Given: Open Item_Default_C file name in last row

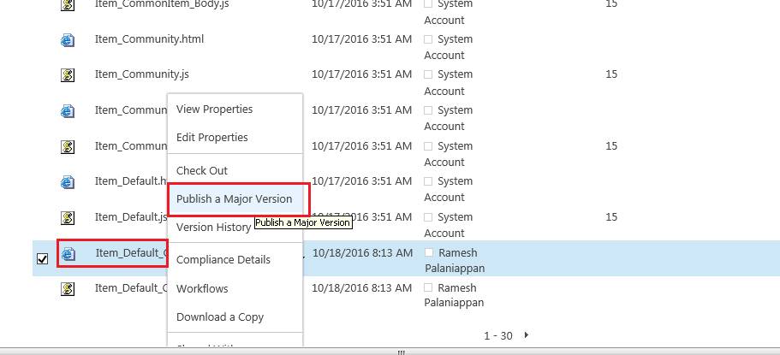Looking at the screenshot, I should coord(131,288).
